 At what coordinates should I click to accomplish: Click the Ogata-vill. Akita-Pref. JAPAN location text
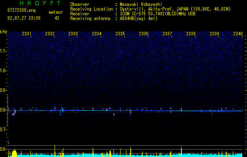175,9
